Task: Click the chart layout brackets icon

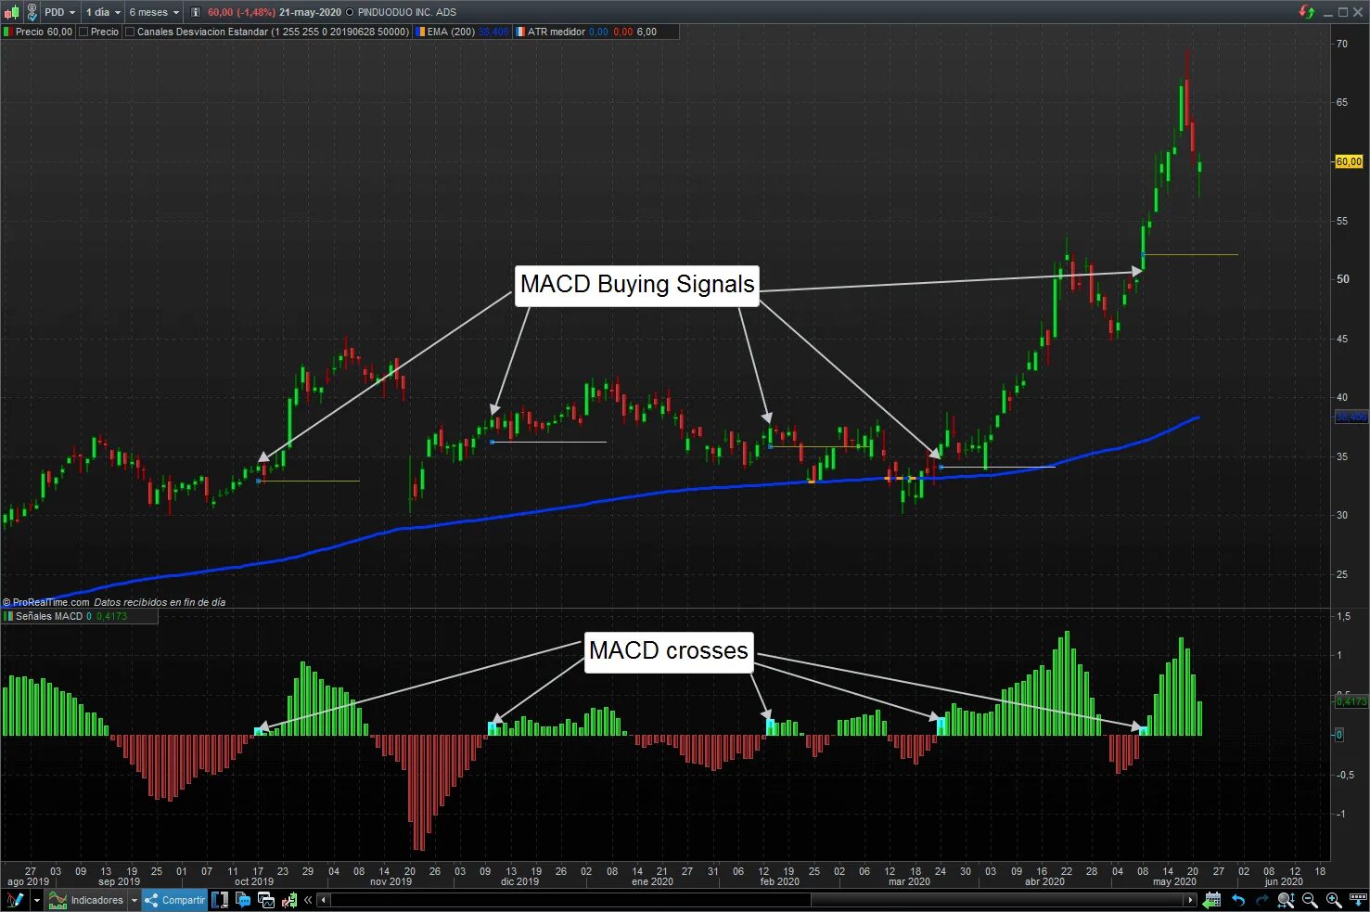Action: pos(220,900)
